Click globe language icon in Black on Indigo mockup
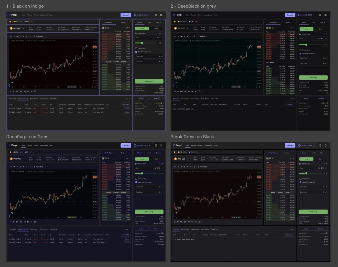Viewport: 338px width, 267px height. [x=156, y=15]
